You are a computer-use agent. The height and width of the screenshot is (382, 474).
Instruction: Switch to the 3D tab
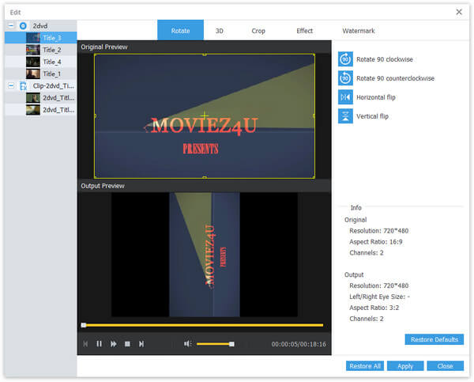[220, 31]
